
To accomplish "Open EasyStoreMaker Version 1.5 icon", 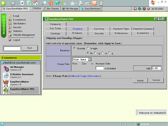I will point(6,83).
